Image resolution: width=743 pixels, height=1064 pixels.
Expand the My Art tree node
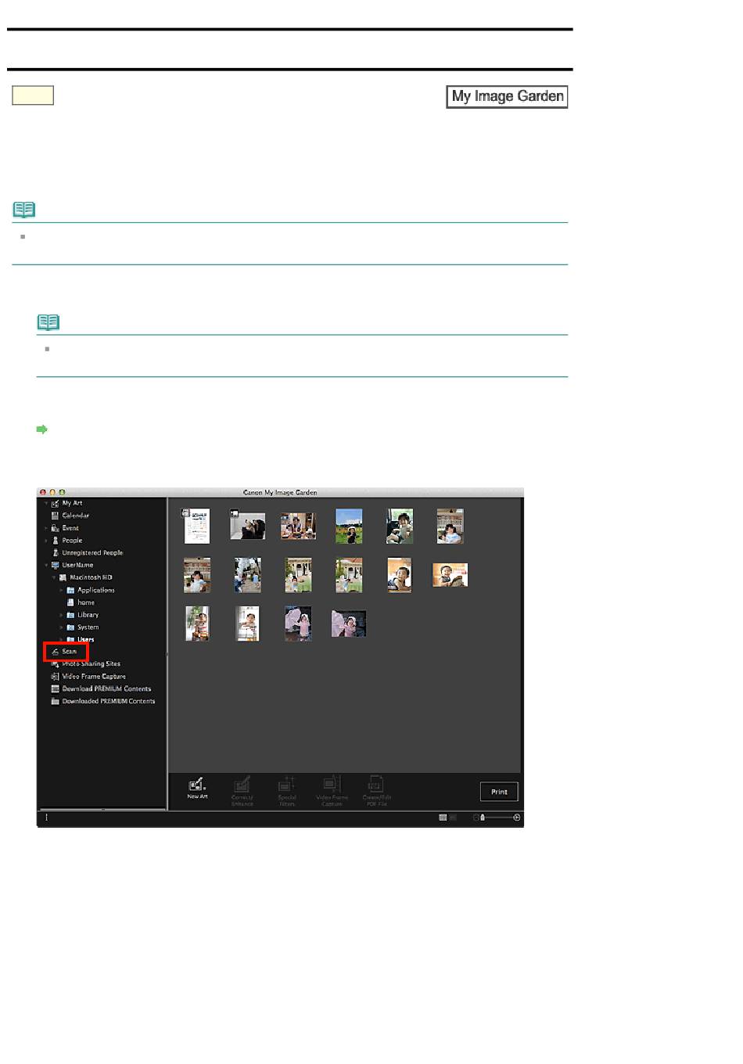[x=46, y=504]
